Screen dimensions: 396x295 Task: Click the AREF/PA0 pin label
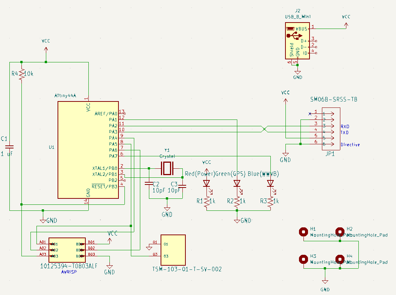coord(106,114)
